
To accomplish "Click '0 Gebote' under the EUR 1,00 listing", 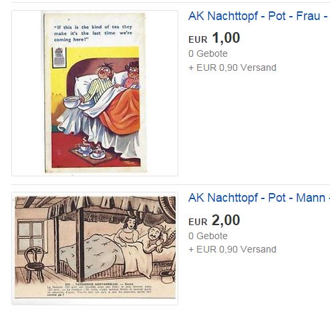I will (208, 53).
